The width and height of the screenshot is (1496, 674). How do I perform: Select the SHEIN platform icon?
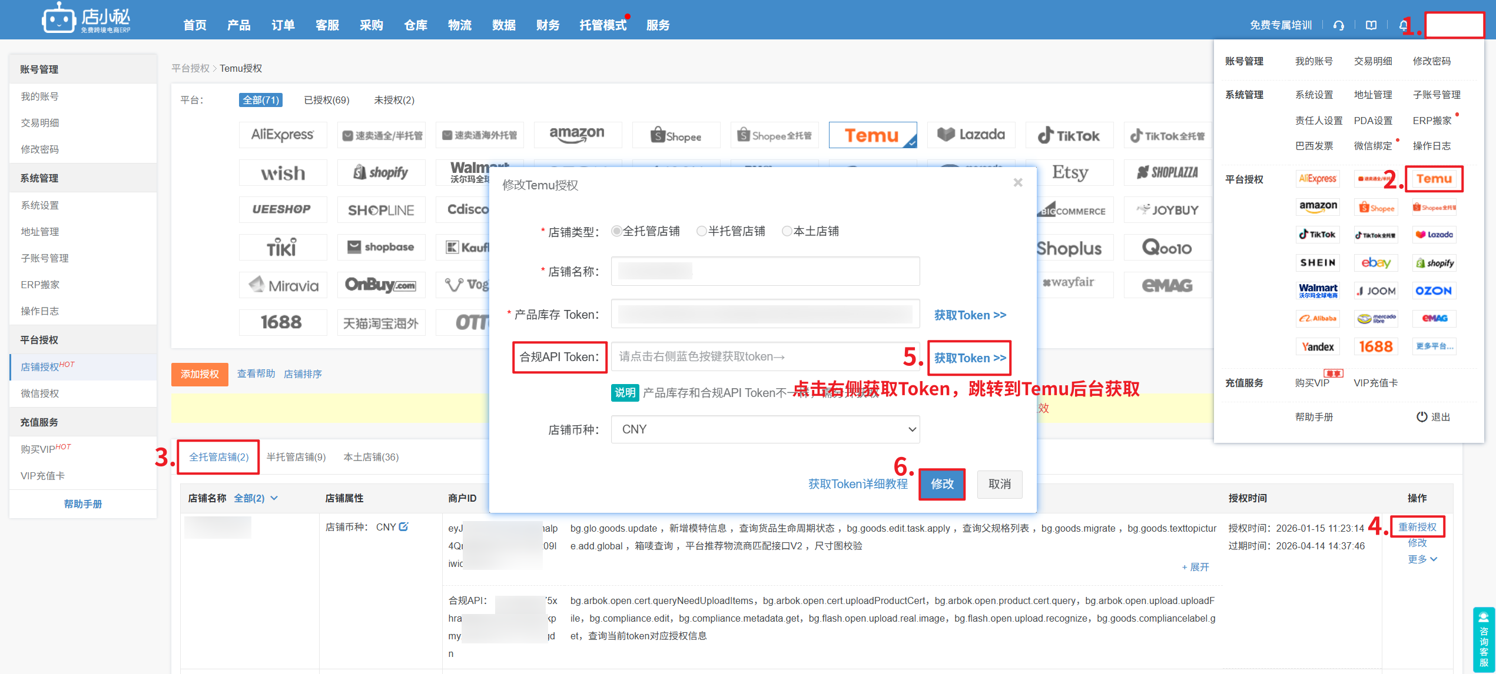pos(1318,263)
